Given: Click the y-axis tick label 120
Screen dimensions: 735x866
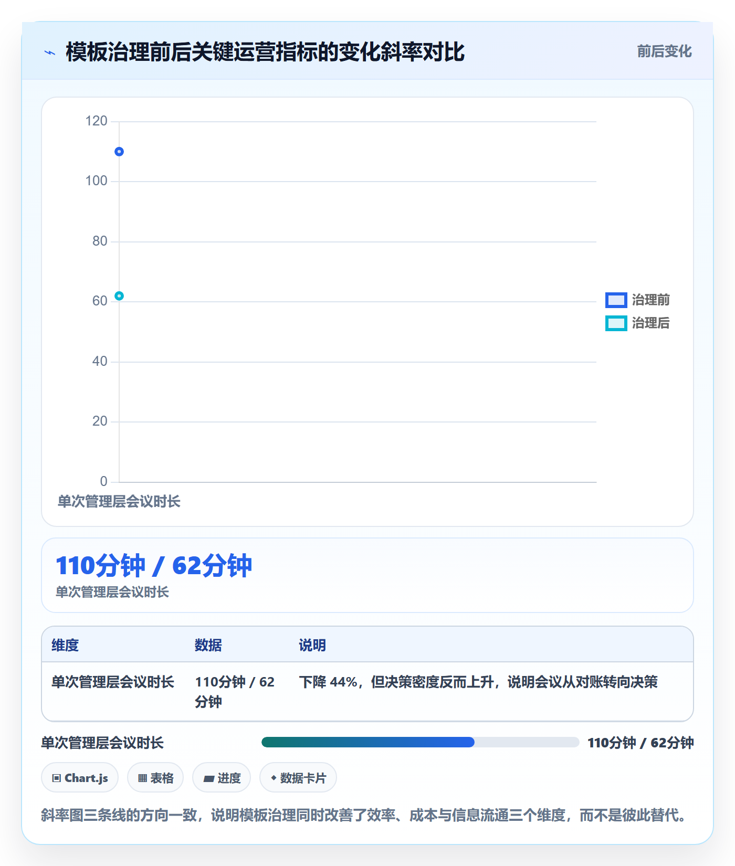Looking at the screenshot, I should tap(96, 121).
